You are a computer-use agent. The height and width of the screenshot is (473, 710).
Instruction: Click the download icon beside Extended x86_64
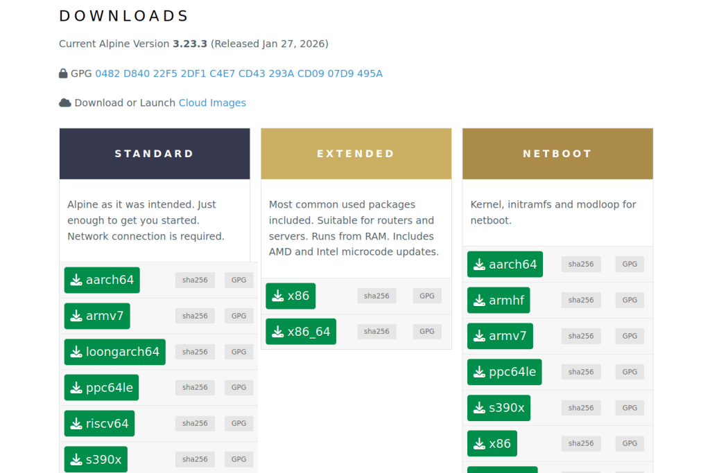pyautogui.click(x=278, y=332)
